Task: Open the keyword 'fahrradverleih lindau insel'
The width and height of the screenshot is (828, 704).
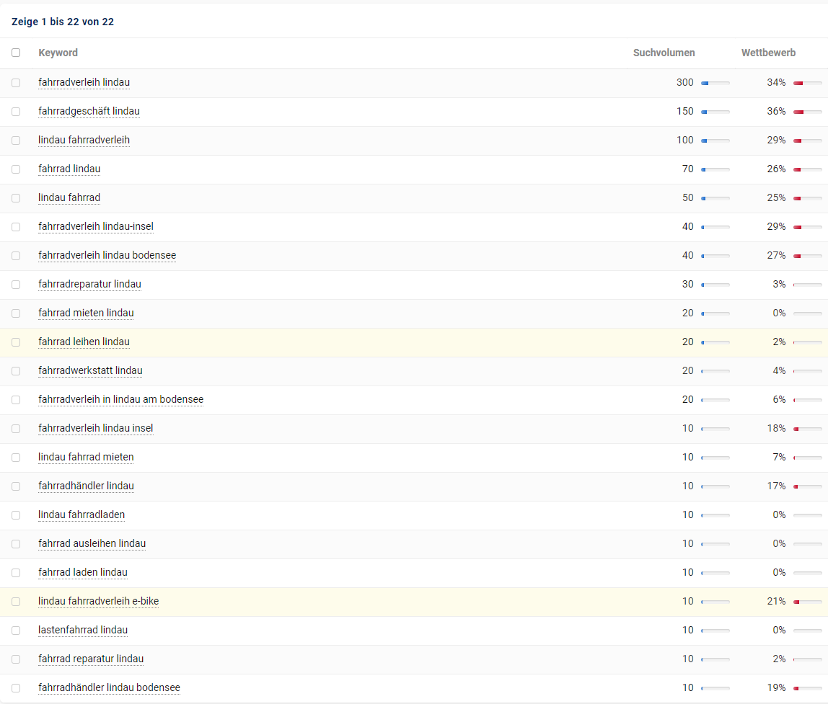Action: click(x=96, y=428)
